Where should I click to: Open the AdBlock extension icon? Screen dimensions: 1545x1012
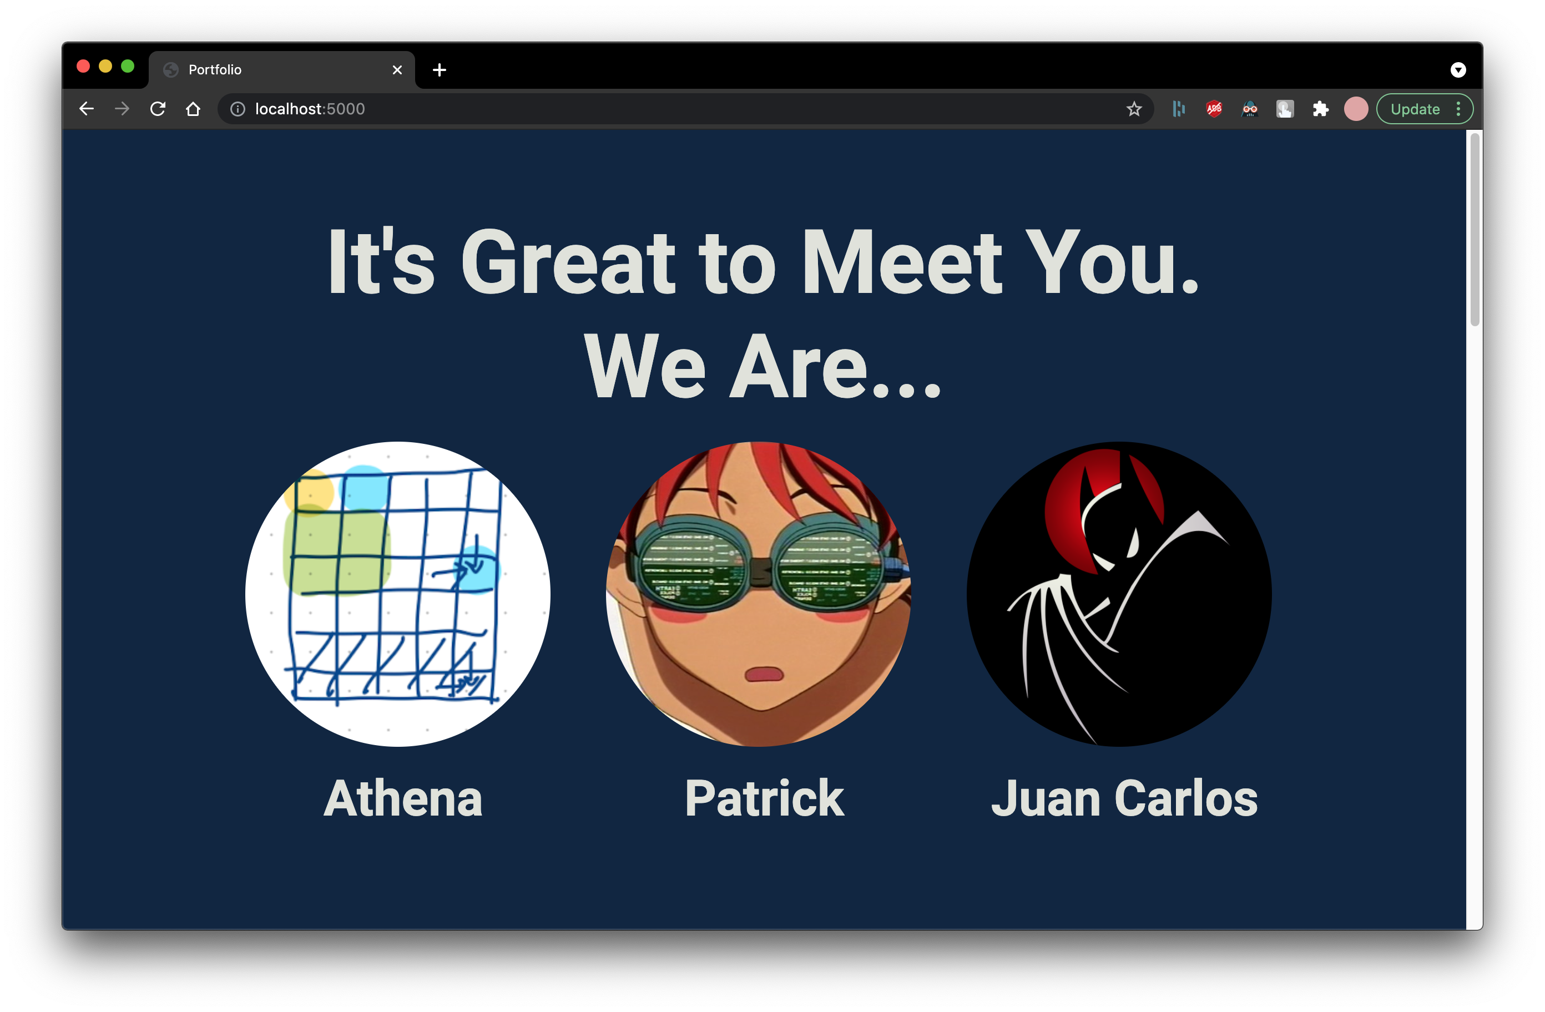pyautogui.click(x=1214, y=109)
